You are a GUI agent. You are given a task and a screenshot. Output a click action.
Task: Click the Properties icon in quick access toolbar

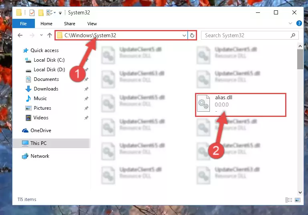tap(32, 13)
